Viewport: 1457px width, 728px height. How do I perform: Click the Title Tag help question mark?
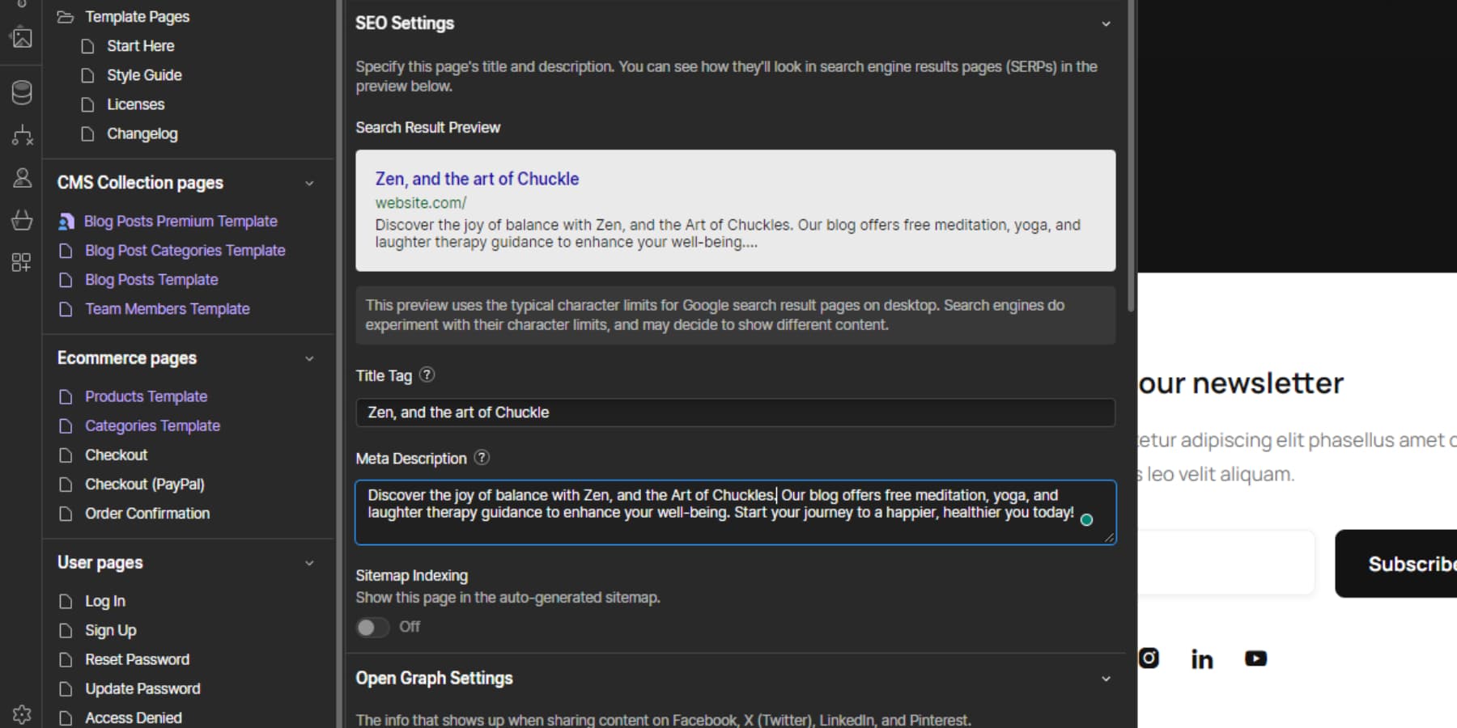(x=427, y=375)
